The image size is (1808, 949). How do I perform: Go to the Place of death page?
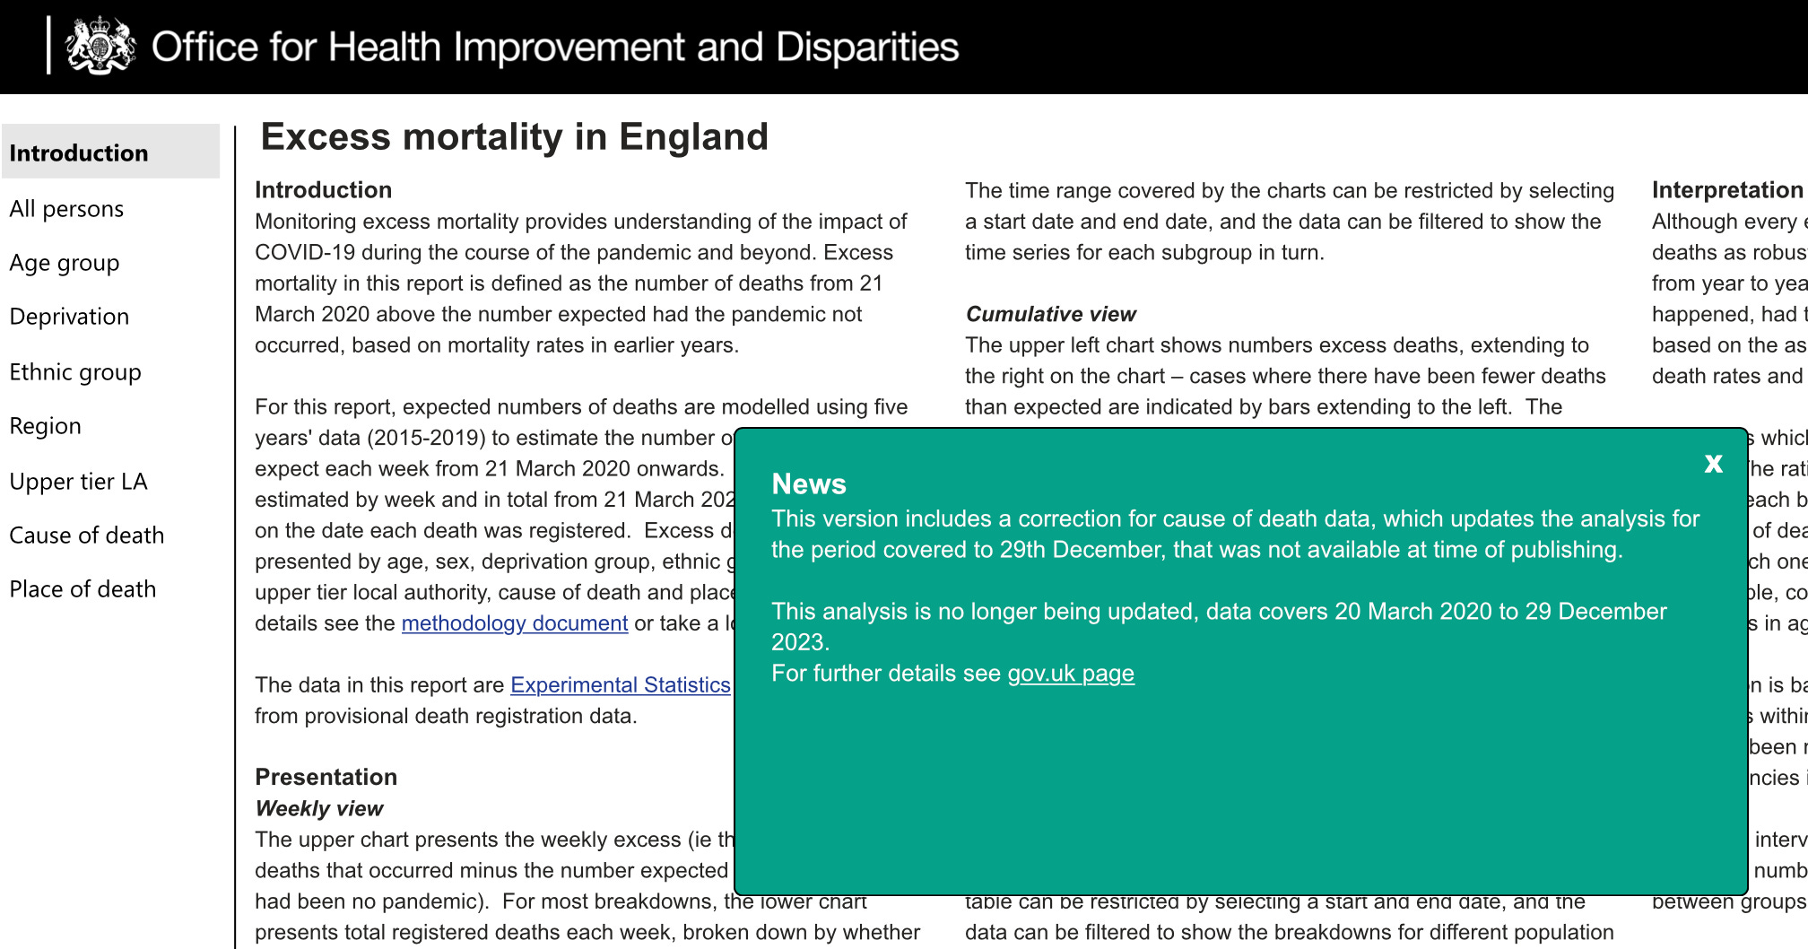[83, 589]
